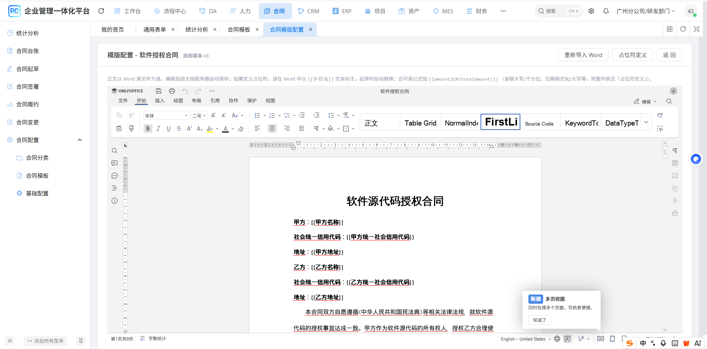Open image settings in the right sidebar
Image resolution: width=707 pixels, height=349 pixels.
tap(675, 176)
